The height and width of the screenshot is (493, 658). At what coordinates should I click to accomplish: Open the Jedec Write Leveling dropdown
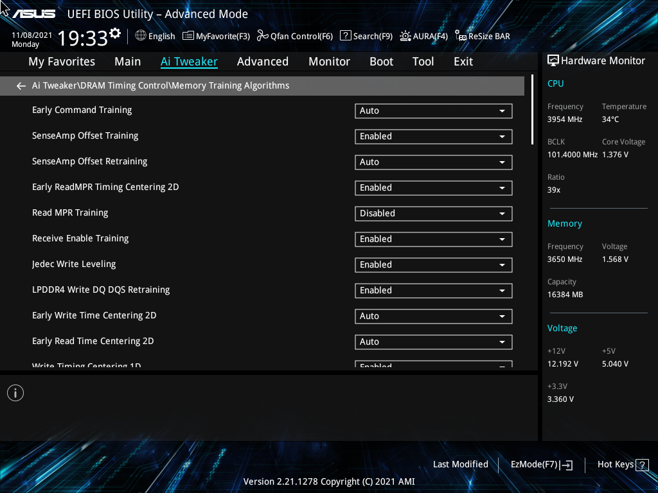tap(434, 265)
